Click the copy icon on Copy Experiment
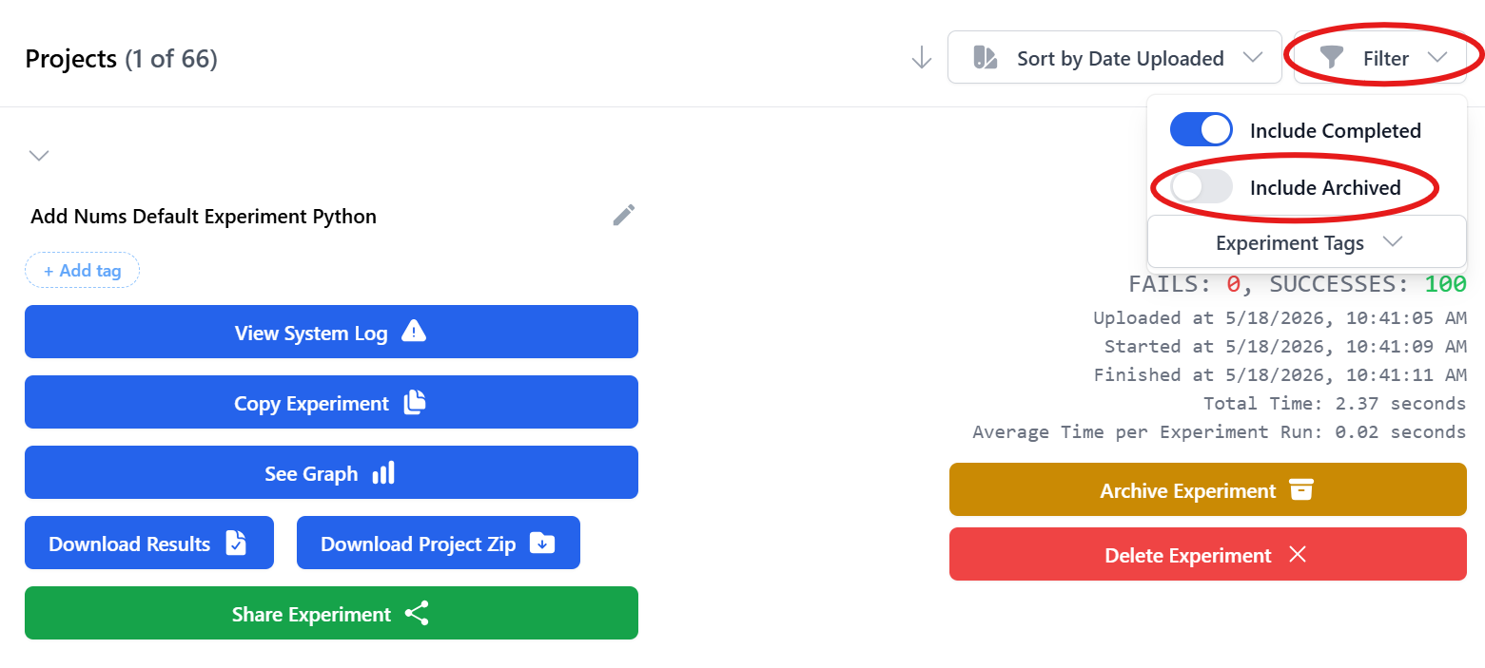 415,402
